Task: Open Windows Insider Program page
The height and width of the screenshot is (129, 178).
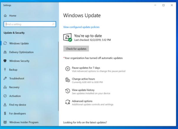Action: (24, 122)
